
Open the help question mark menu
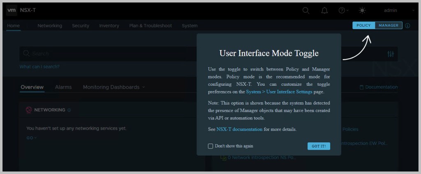(x=342, y=10)
